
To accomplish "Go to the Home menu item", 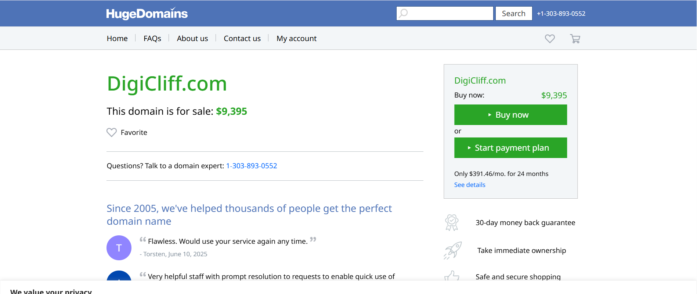I will (117, 38).
